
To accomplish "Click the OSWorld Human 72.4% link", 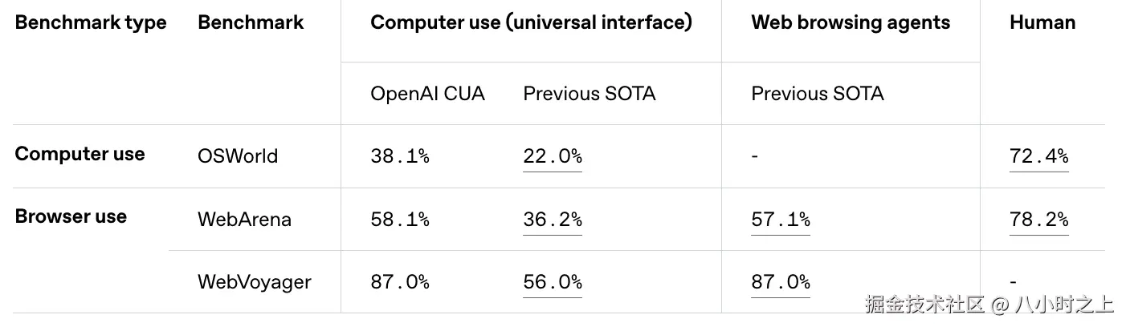I will click(1038, 156).
